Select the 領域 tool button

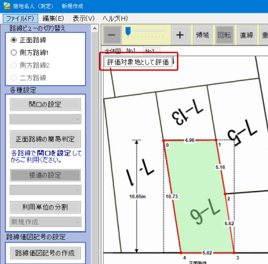click(202, 35)
